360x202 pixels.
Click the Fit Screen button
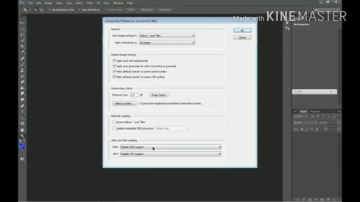(x=146, y=10)
